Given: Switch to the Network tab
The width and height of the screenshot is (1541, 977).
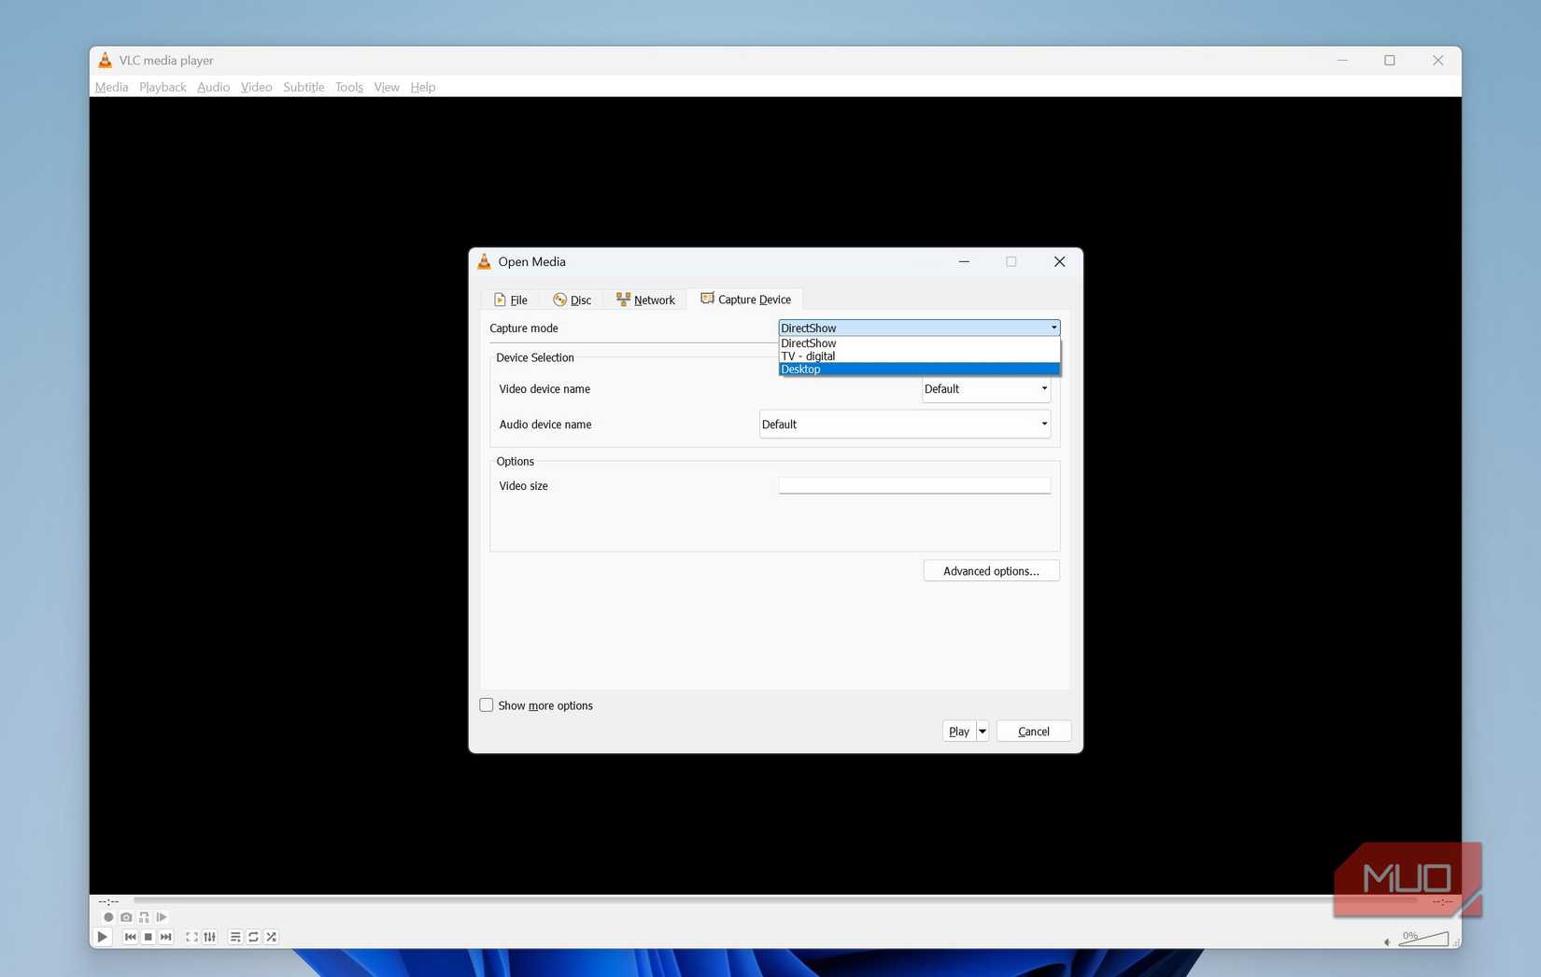Looking at the screenshot, I should pyautogui.click(x=645, y=300).
